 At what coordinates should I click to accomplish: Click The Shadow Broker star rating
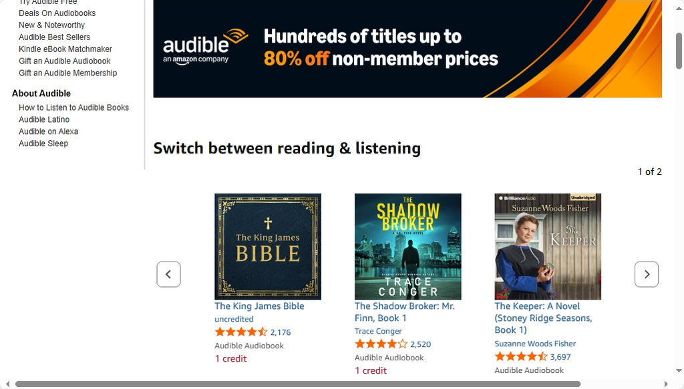click(x=381, y=344)
